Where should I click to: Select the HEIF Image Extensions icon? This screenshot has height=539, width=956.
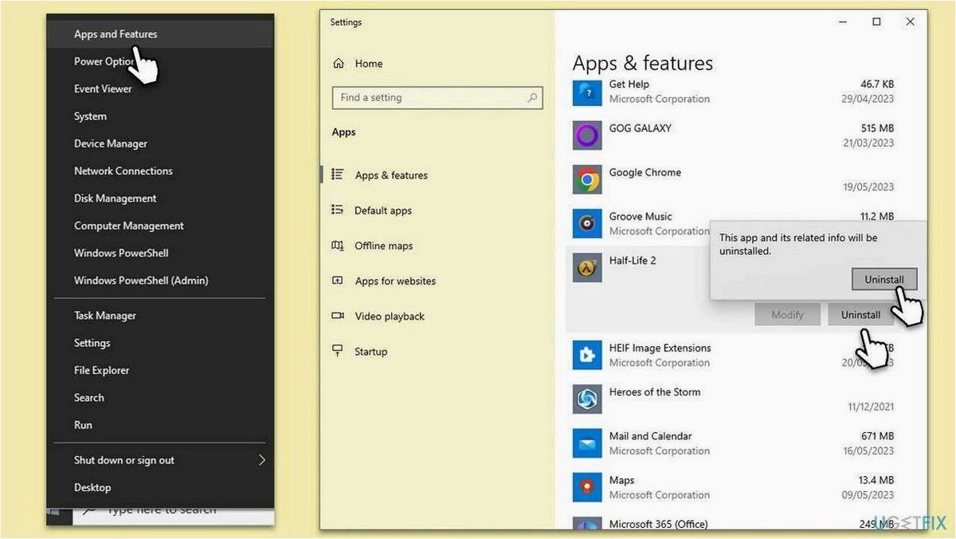(587, 356)
